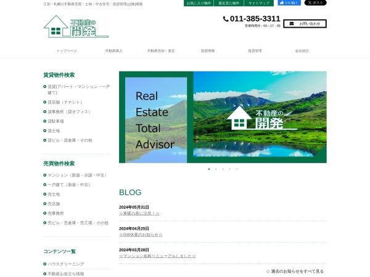Click the Facebook thumbs-up いいね button
The width and height of the screenshot is (370, 277).
pos(289,3)
